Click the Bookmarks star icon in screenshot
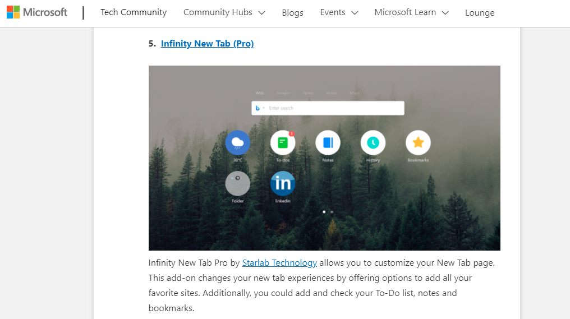The height and width of the screenshot is (319, 570). (x=418, y=142)
